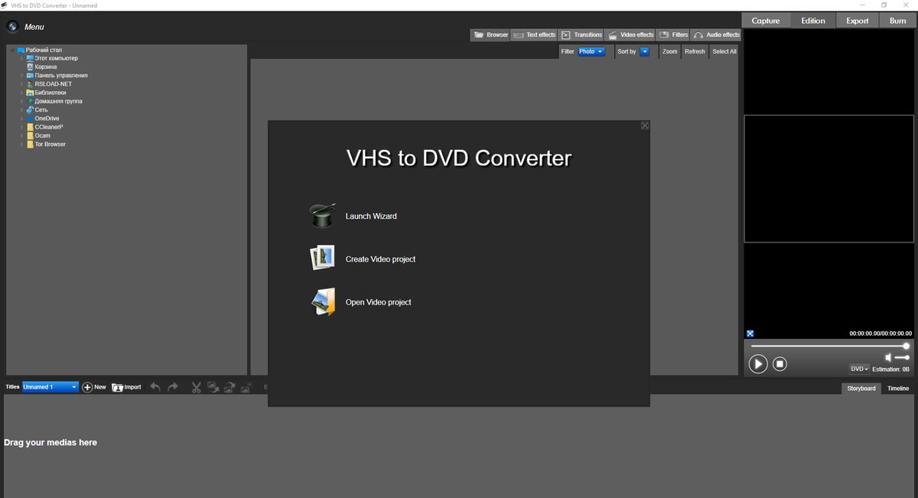Go to the Burn tab
918x498 pixels.
(x=898, y=21)
